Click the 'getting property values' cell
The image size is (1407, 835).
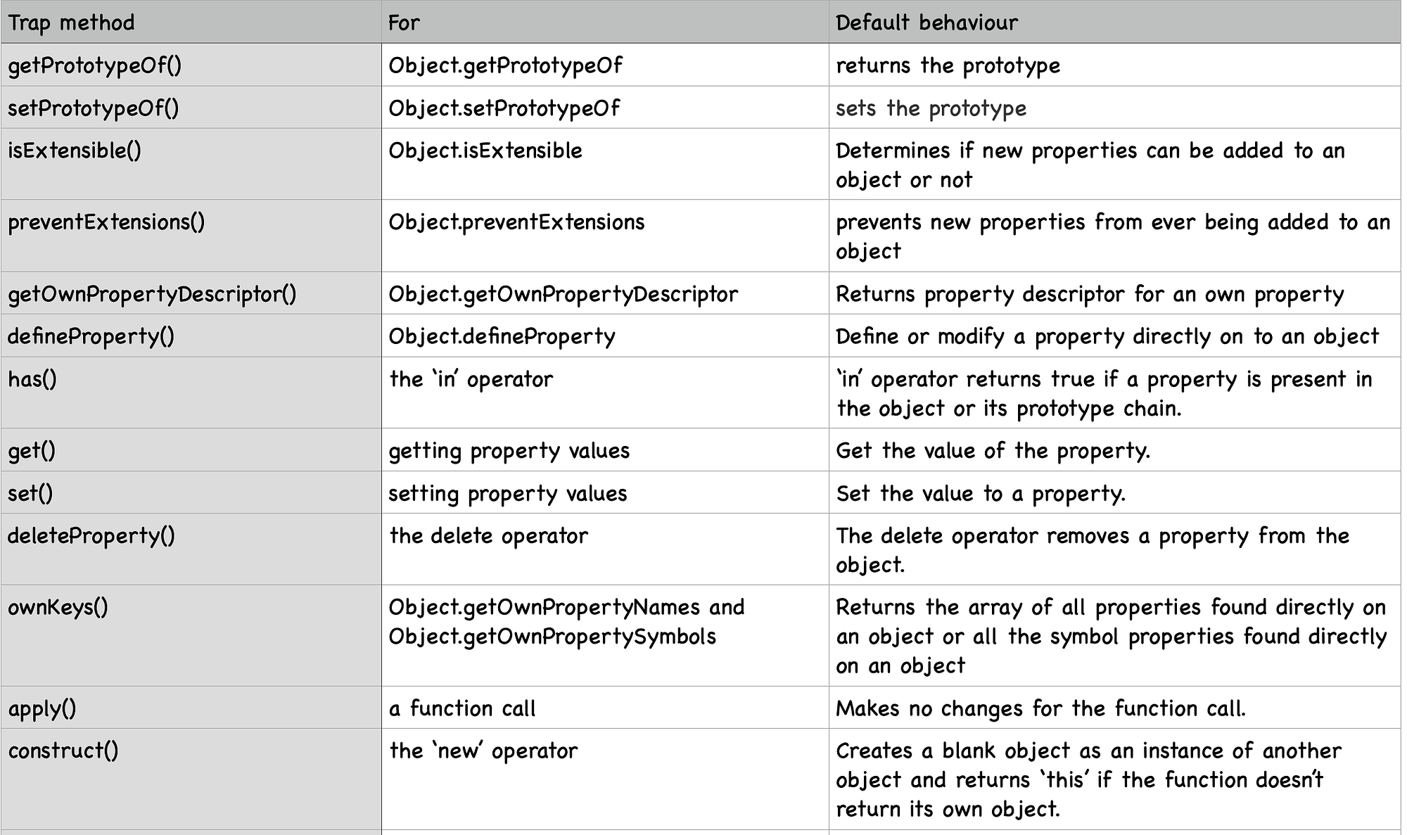pos(510,450)
